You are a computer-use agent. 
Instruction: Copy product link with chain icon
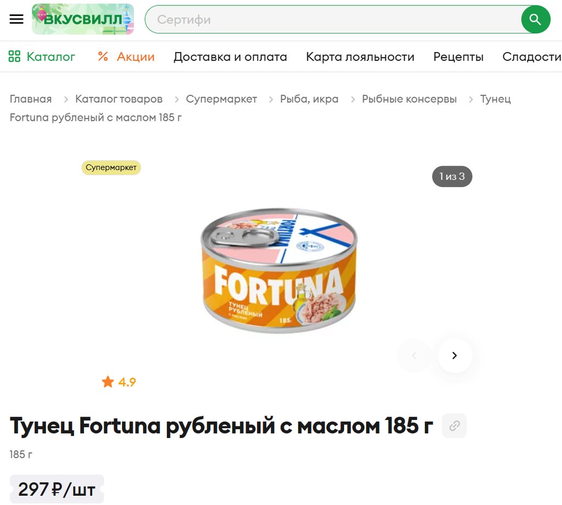click(x=454, y=426)
